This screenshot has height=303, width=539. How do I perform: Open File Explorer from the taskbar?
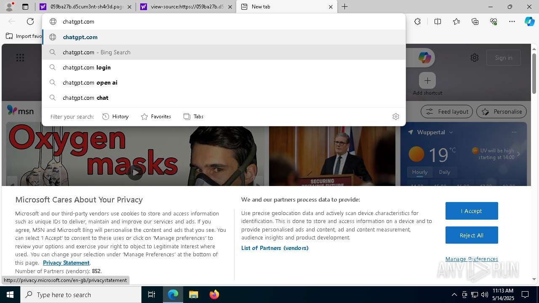point(193,295)
